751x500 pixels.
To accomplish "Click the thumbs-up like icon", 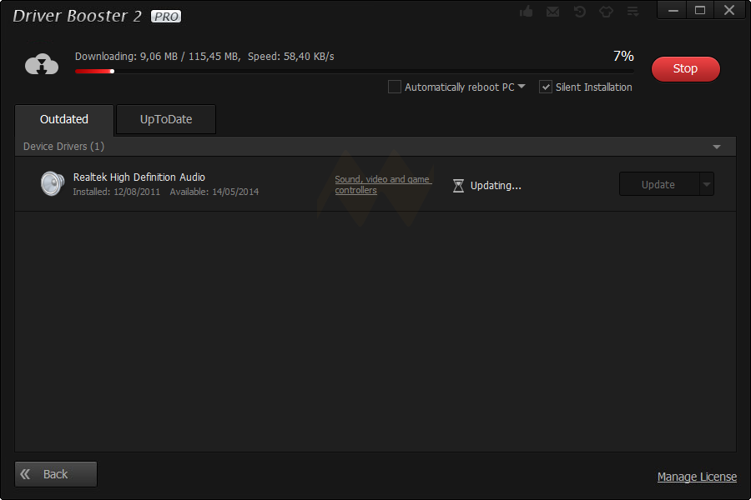I will [x=526, y=12].
